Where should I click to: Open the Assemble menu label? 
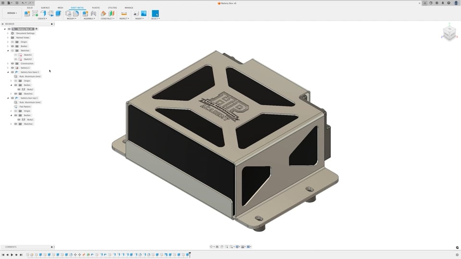tap(89, 19)
